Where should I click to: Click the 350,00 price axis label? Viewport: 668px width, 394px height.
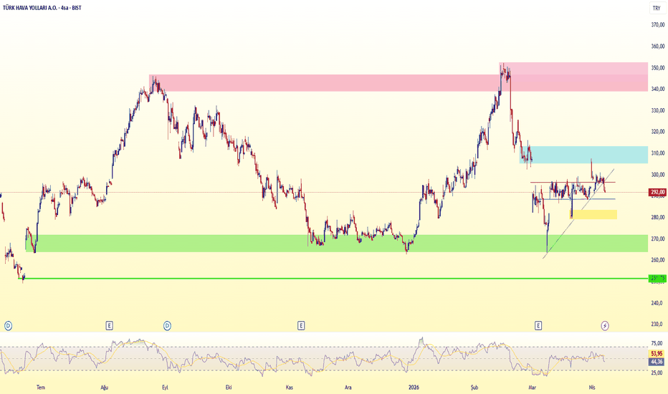pos(658,68)
